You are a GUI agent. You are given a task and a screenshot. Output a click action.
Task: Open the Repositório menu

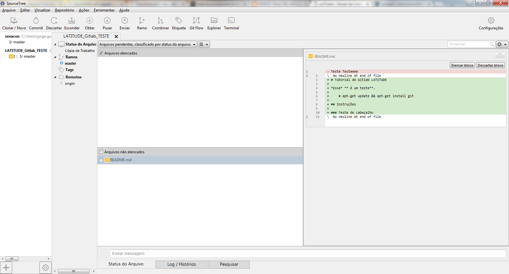64,10
